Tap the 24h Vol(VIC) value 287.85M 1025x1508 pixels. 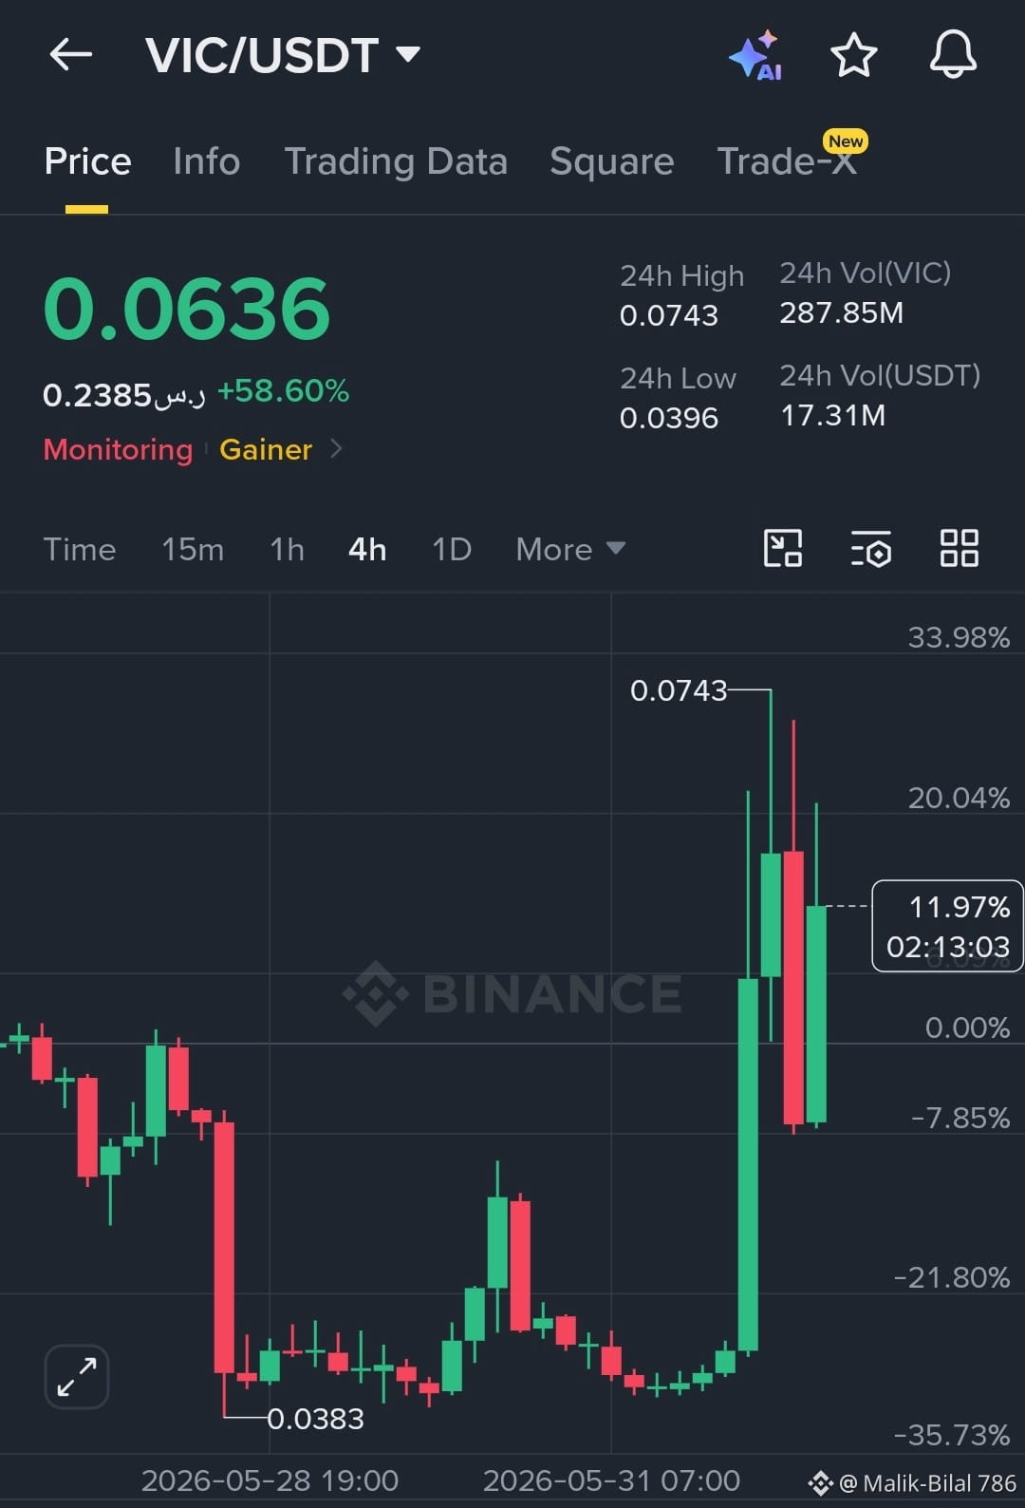[x=842, y=312]
